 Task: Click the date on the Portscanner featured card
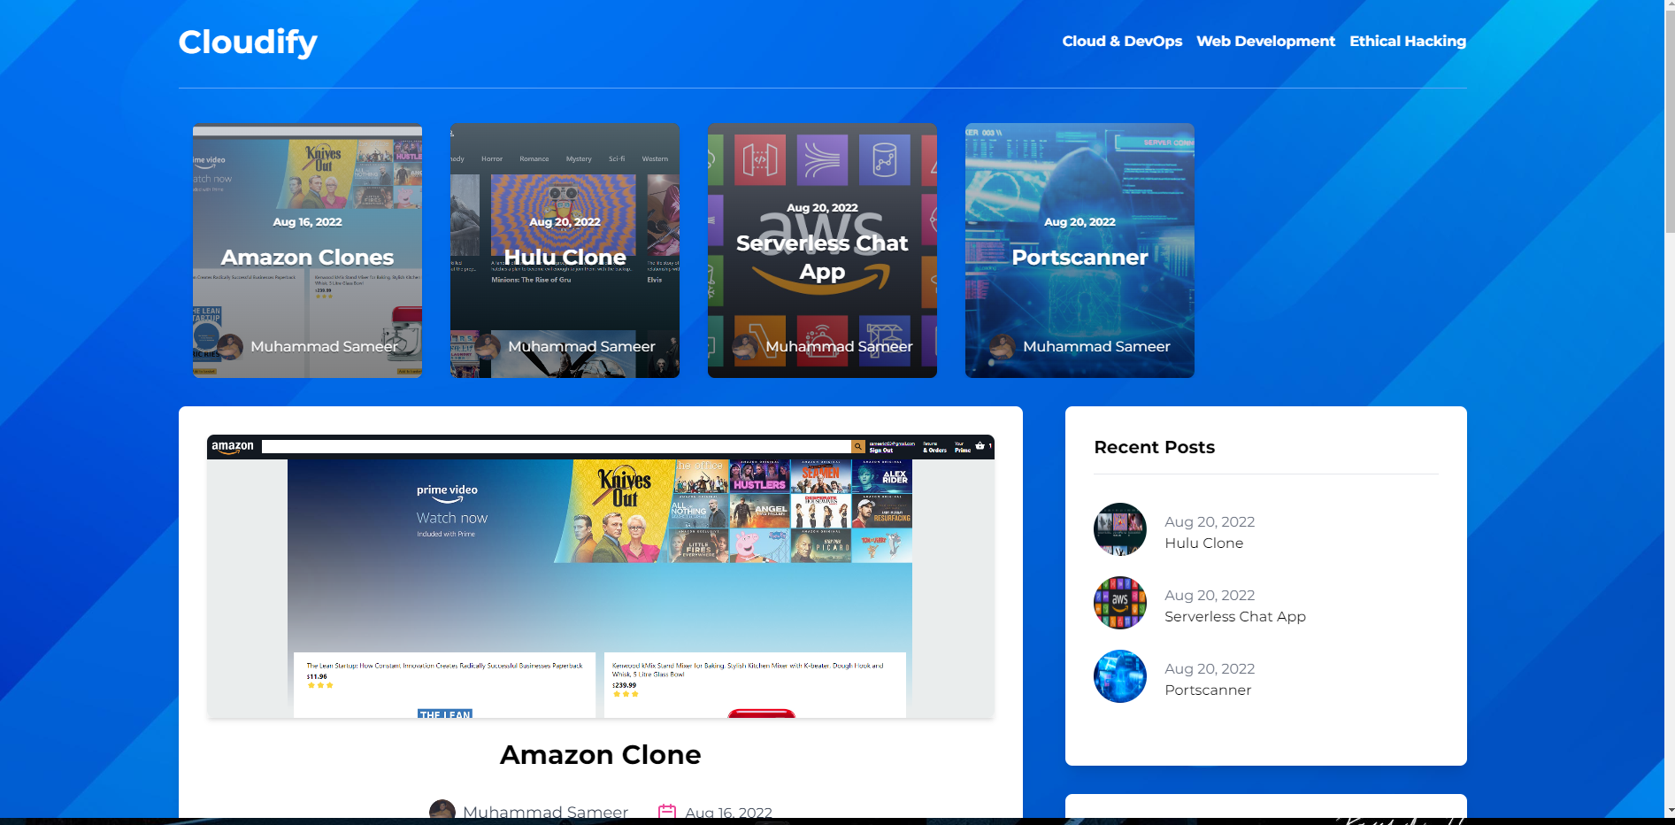tap(1080, 222)
